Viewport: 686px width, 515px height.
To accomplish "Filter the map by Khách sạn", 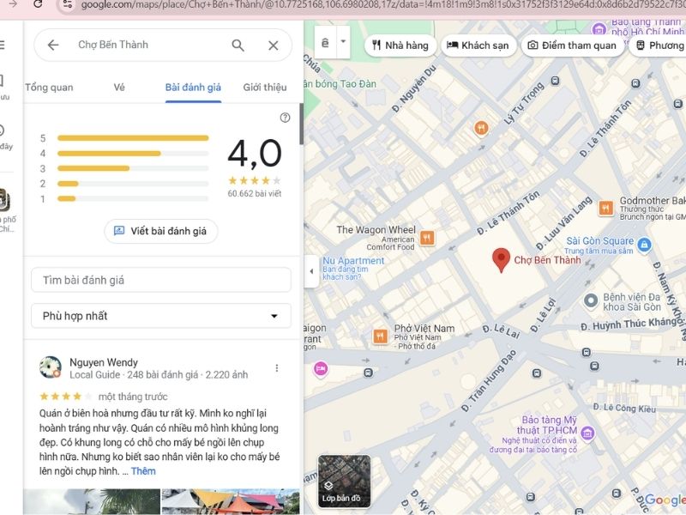I will coord(478,45).
